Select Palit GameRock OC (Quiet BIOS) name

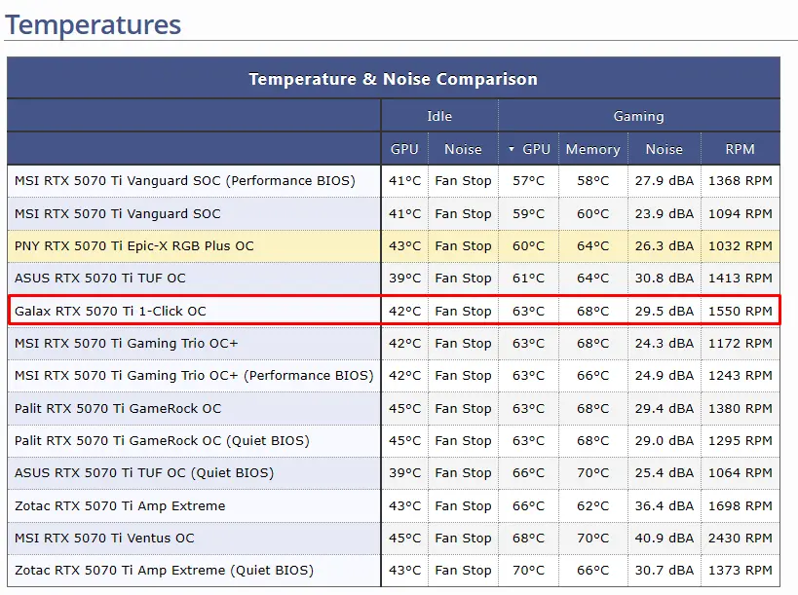click(x=162, y=440)
